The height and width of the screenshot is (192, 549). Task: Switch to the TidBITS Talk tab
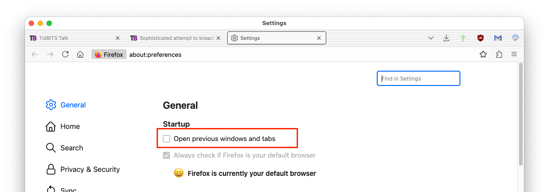tap(67, 38)
